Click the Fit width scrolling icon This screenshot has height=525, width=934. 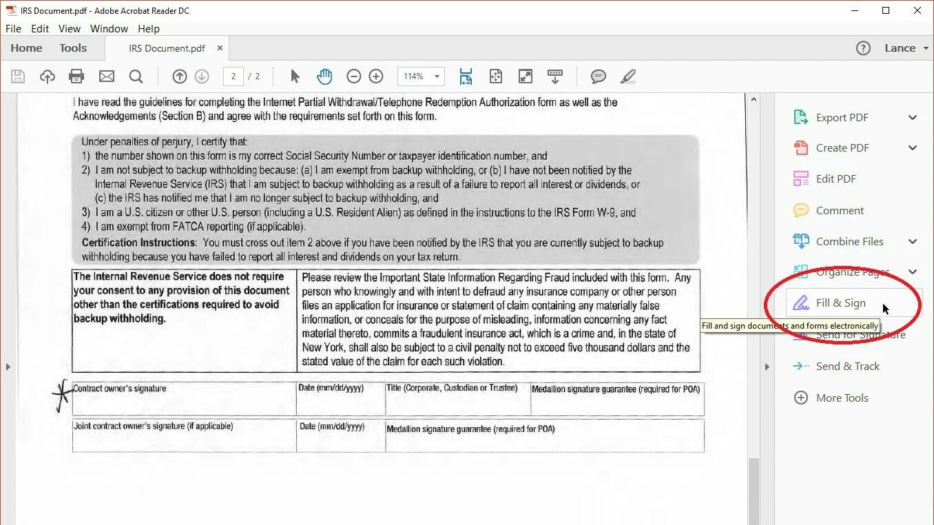click(466, 76)
